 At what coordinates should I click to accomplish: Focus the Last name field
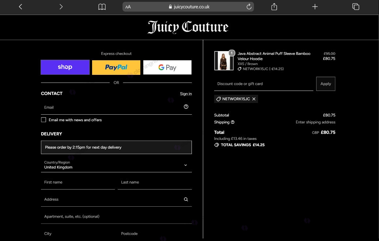(155, 182)
